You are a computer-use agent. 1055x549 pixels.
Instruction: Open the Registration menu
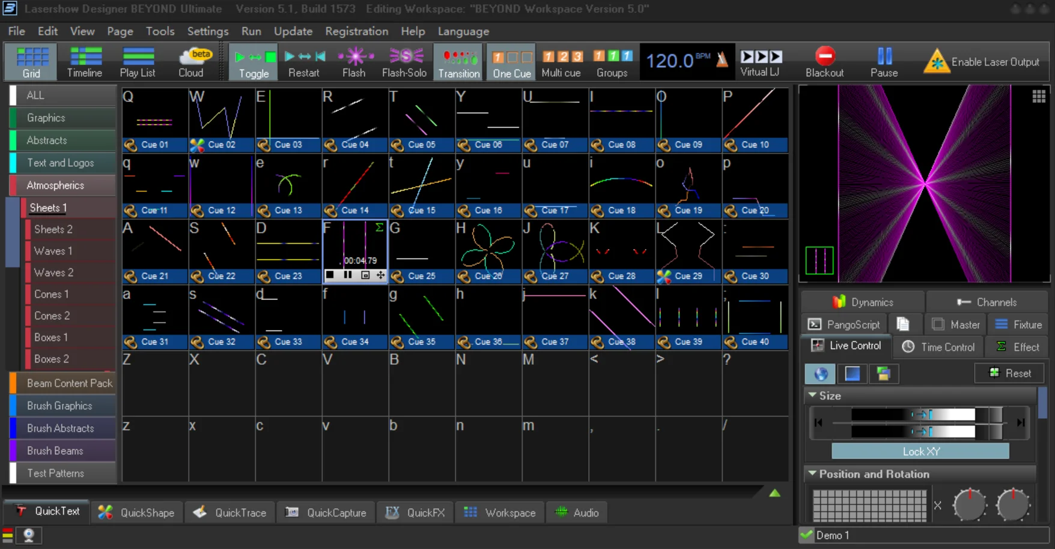pyautogui.click(x=356, y=31)
